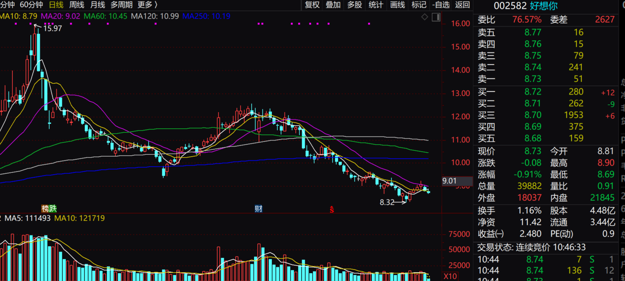Image resolution: width=625 pixels, height=281 pixels.
Task: Click the 流通 value 3.44亿
Action: [x=602, y=222]
